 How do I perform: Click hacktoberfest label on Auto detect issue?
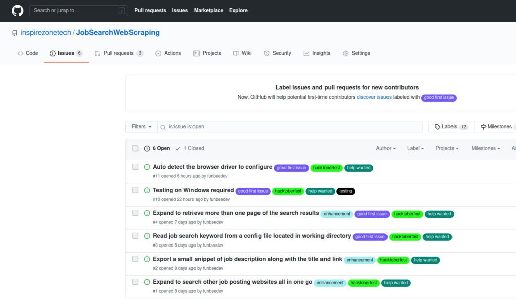[327, 168]
